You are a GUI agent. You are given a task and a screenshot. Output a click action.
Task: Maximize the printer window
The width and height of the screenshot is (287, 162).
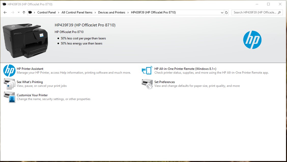(x=268, y=4)
